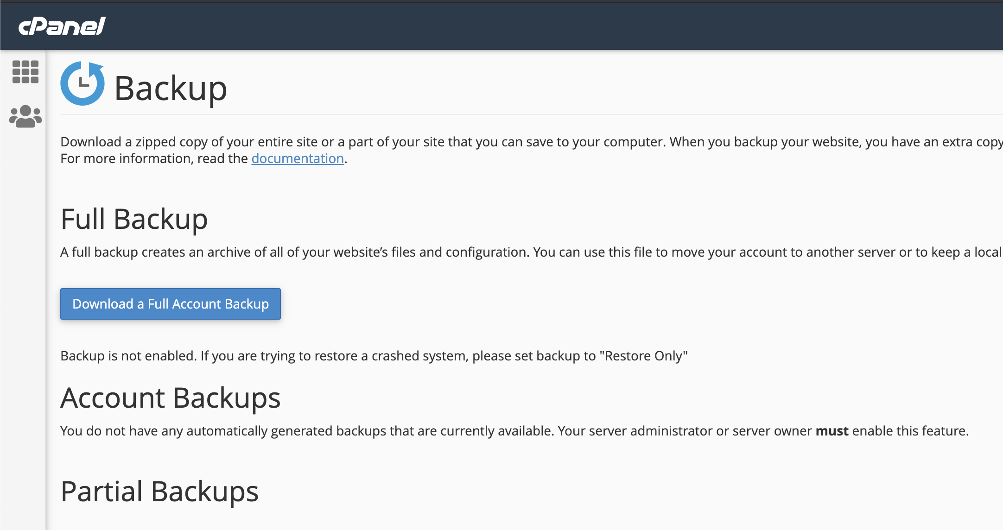
Task: Click the Partial Backups heading
Action: [x=159, y=491]
